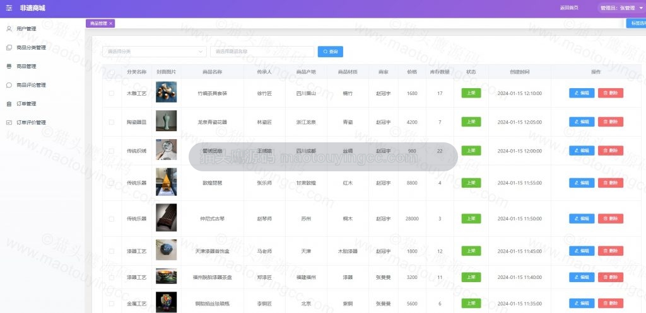This screenshot has width=646, height=313.
Task: Select the 商品管理 page tab
Action: pyautogui.click(x=100, y=23)
